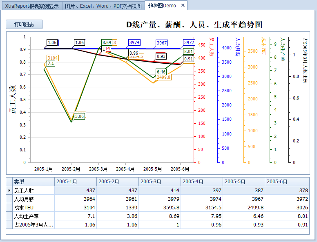Click the cell with value 3964
Viewport: 317px width, 242px height.
point(76,199)
